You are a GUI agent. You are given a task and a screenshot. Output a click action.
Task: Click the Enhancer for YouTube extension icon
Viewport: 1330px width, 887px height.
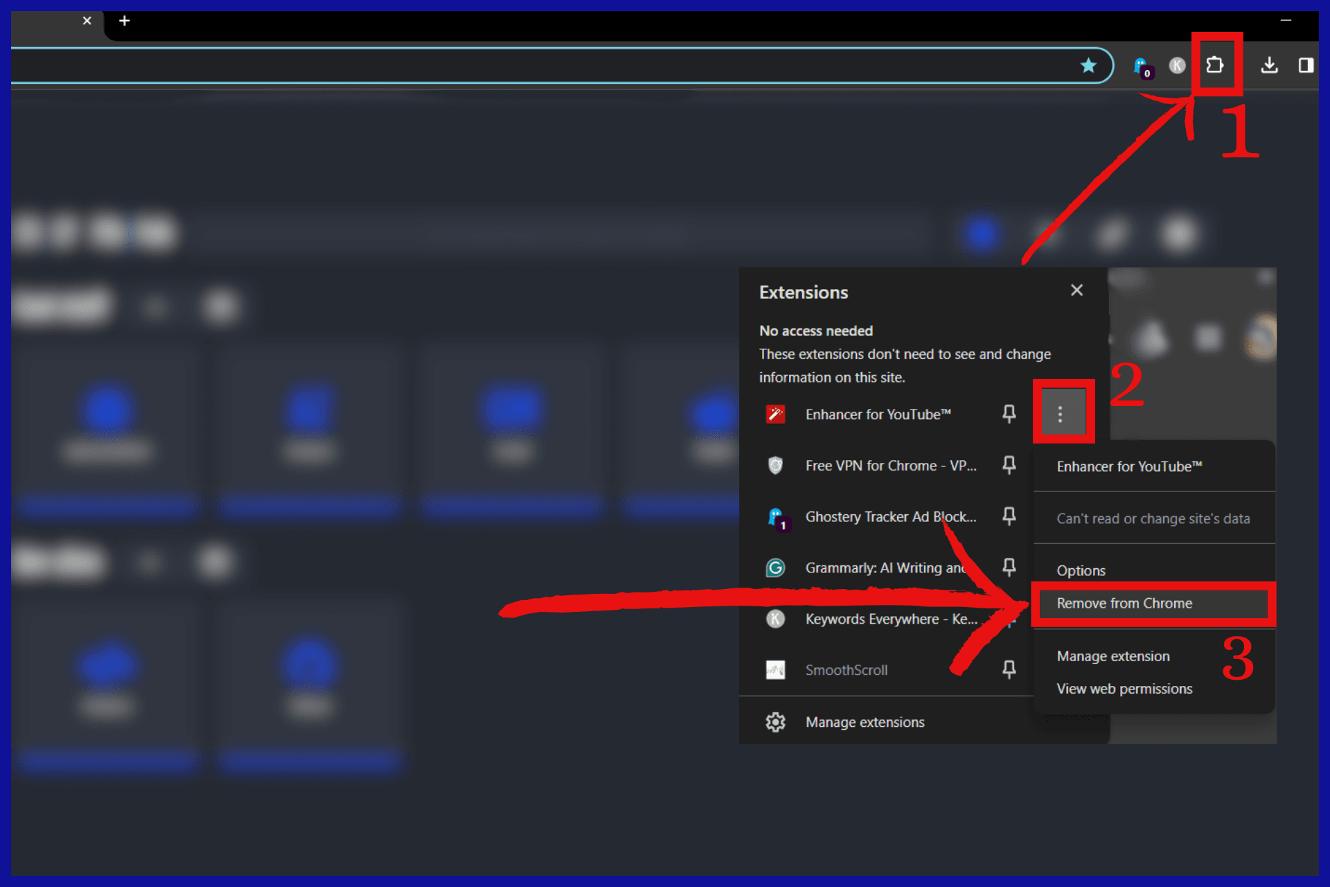pyautogui.click(x=776, y=414)
